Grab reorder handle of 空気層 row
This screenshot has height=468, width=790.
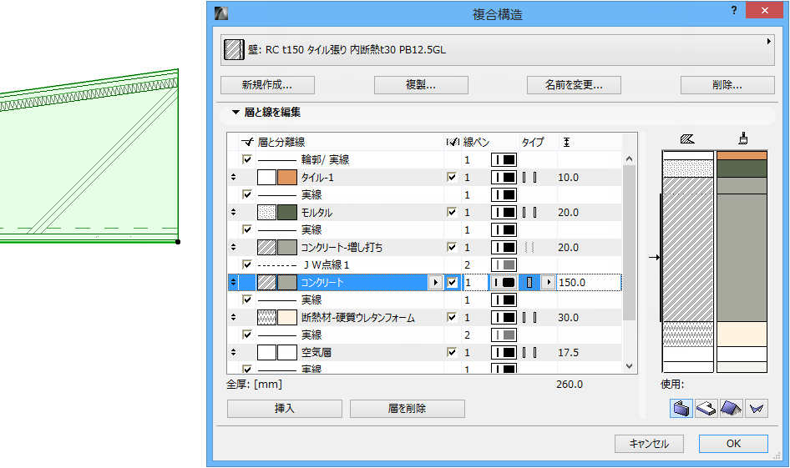[233, 352]
